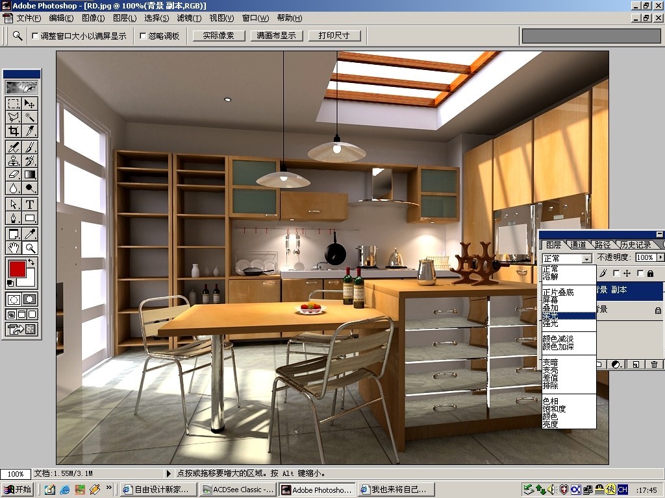Toggle lock position checkbox beside move icon
Screen dimensions: 665x498
(617, 274)
